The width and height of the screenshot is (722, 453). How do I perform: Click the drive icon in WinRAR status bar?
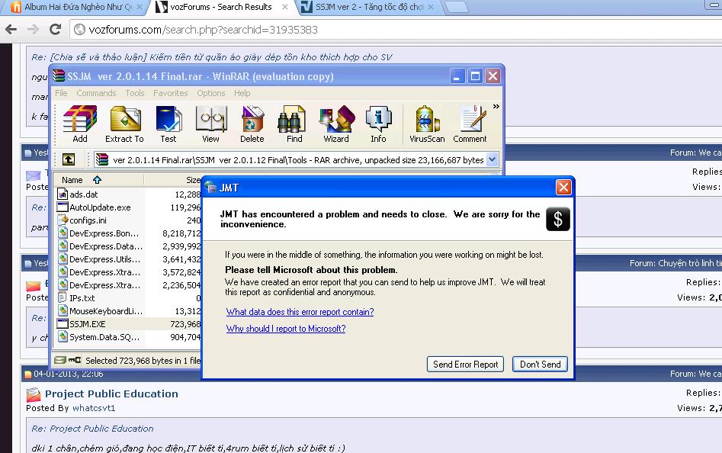click(60, 360)
